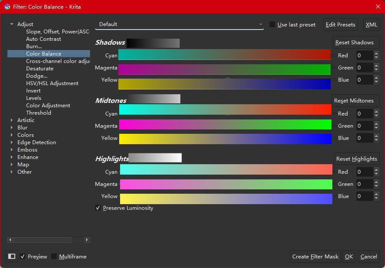Check the Use last preset option

point(272,25)
